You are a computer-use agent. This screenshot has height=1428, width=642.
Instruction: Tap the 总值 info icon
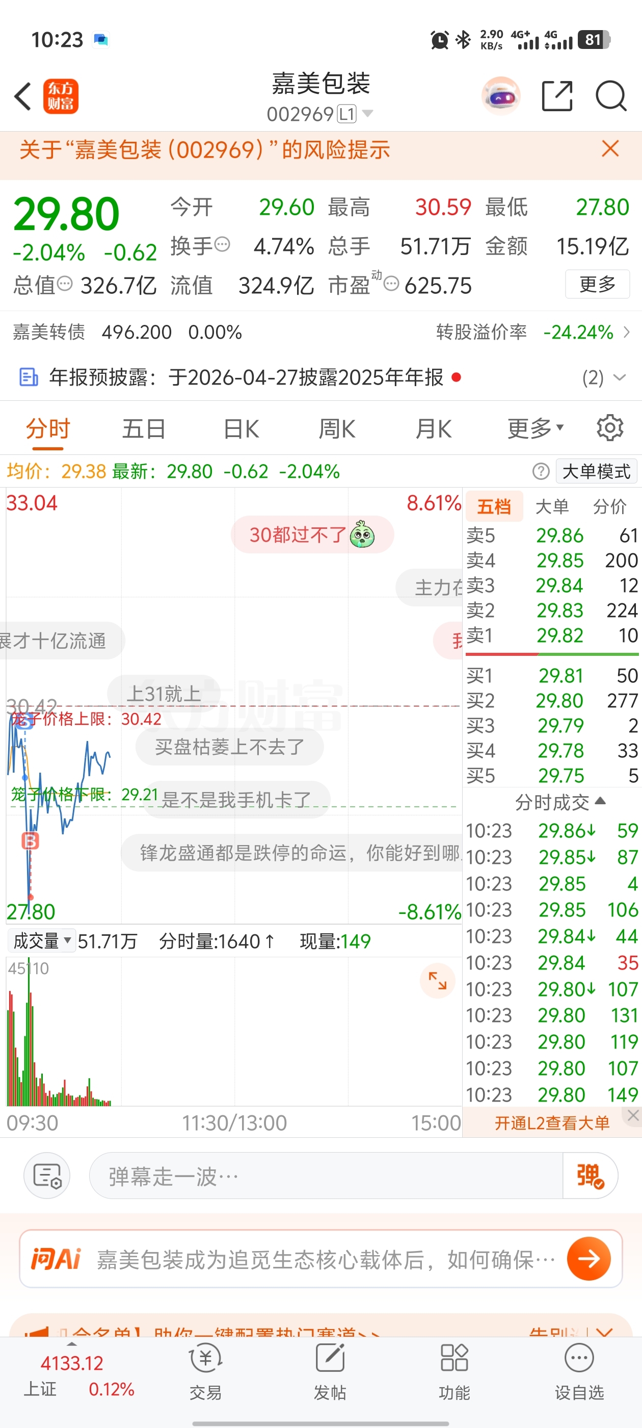65,284
